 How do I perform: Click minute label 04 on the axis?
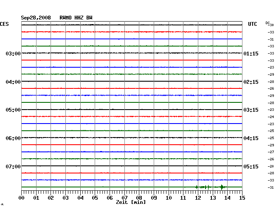(80, 198)
